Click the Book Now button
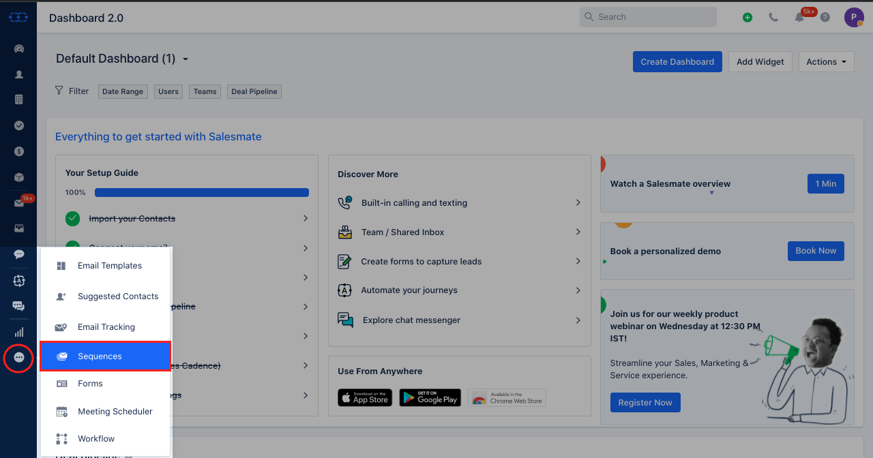The width and height of the screenshot is (873, 458). 816,251
